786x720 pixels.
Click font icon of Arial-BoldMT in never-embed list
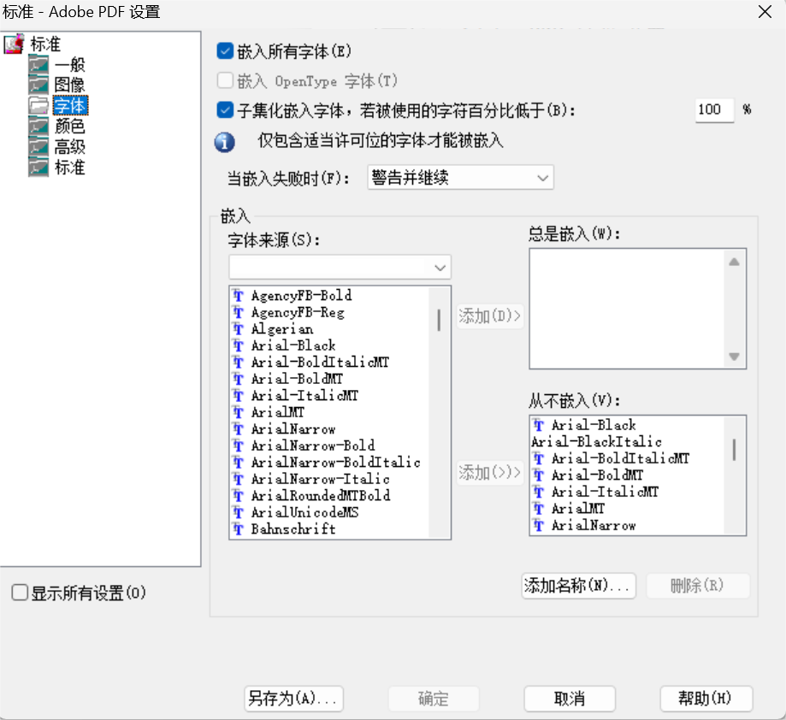click(x=538, y=475)
